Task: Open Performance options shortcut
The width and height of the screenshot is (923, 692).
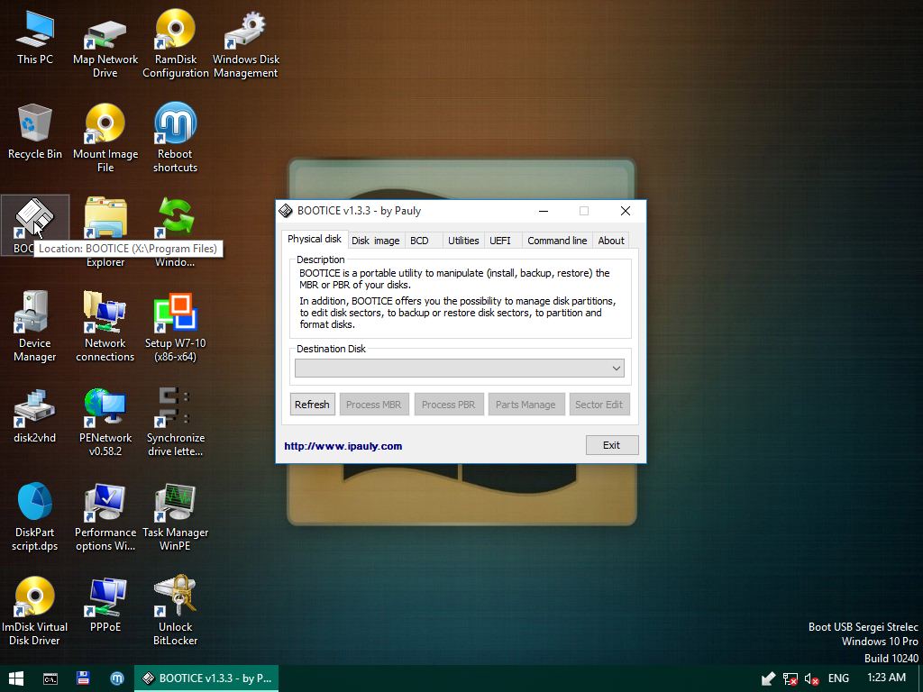Action: pyautogui.click(x=105, y=516)
